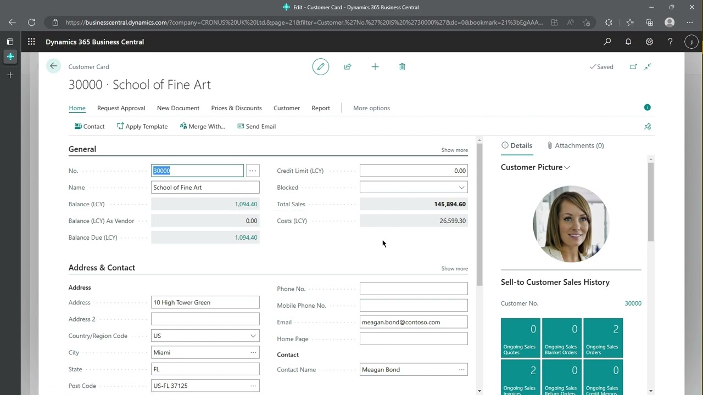Go back in the browser

[x=12, y=22]
